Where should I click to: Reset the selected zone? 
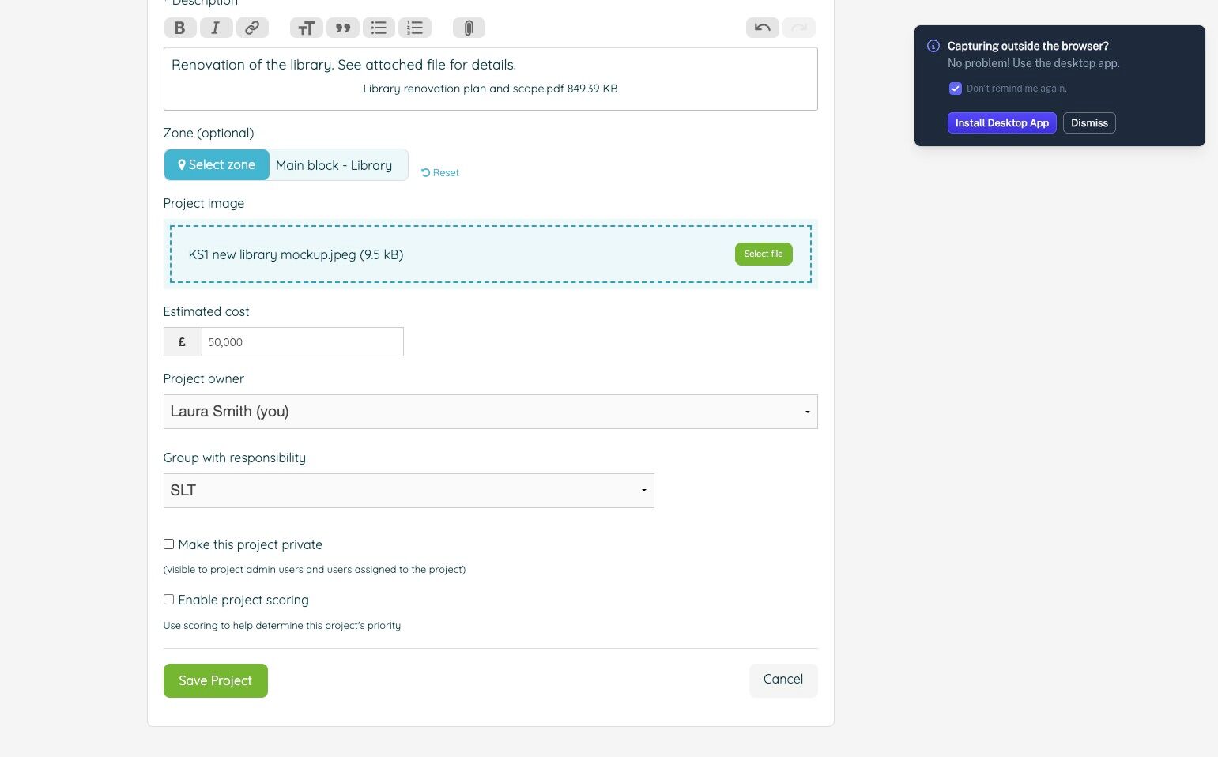click(440, 172)
